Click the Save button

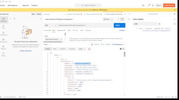pos(107,19)
